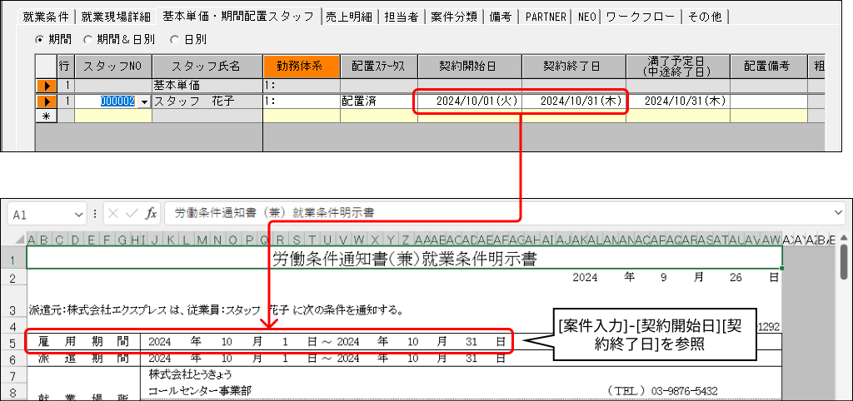The width and height of the screenshot is (853, 401).
Task: Click the formula bar enter checkmark icon
Action: tap(132, 213)
